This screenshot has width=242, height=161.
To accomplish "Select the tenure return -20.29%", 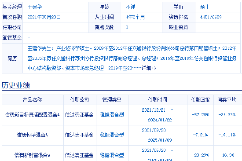I will pos(200,155).
